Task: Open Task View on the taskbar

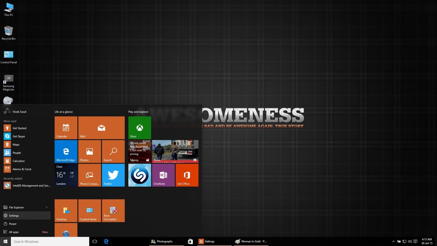Action: [95, 242]
